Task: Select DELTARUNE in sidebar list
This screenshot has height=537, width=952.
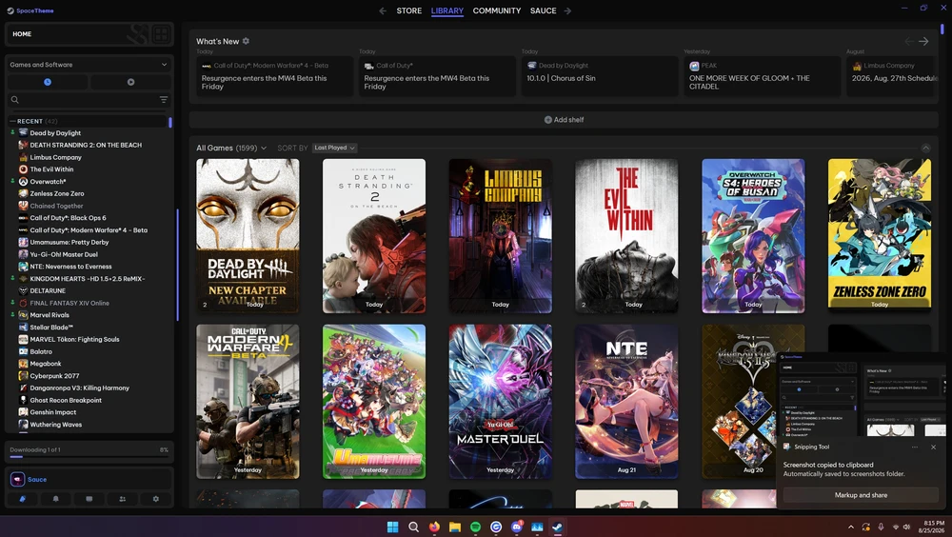Action: click(48, 291)
